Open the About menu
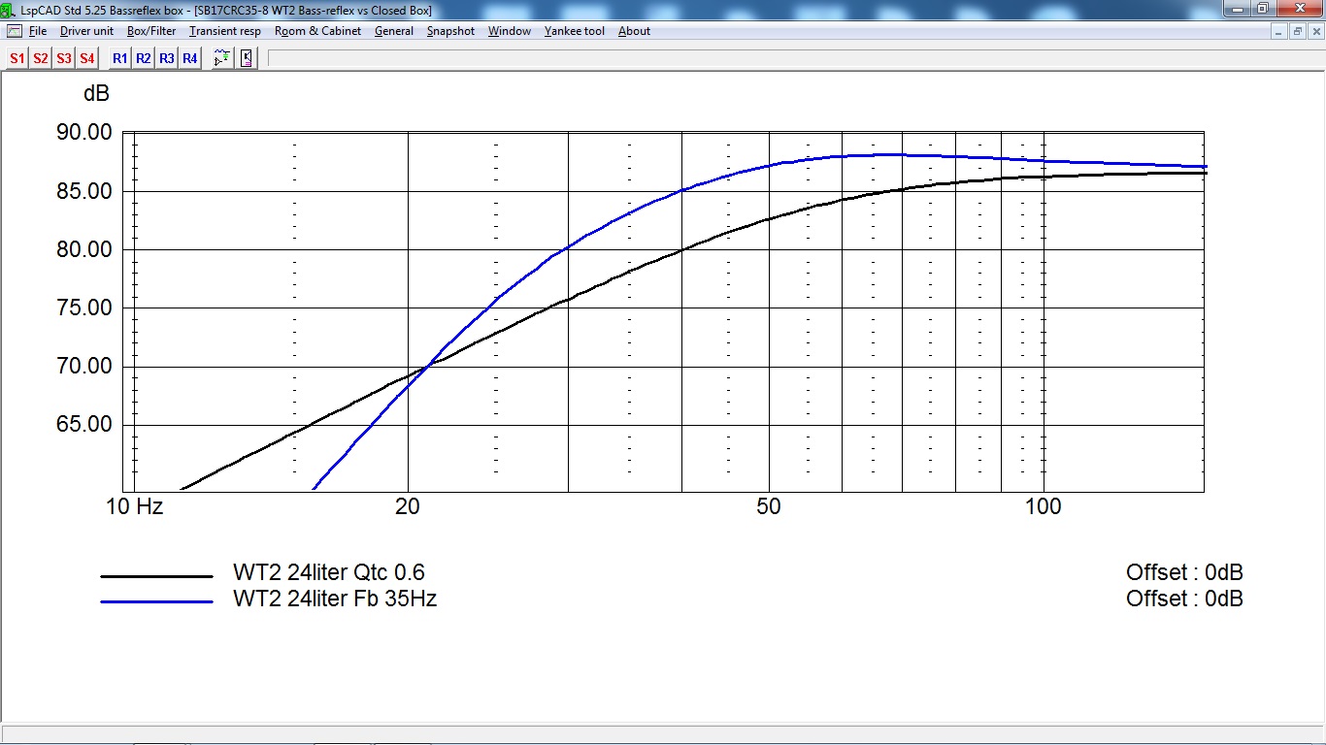Screen dimensions: 1326x745 [634, 31]
